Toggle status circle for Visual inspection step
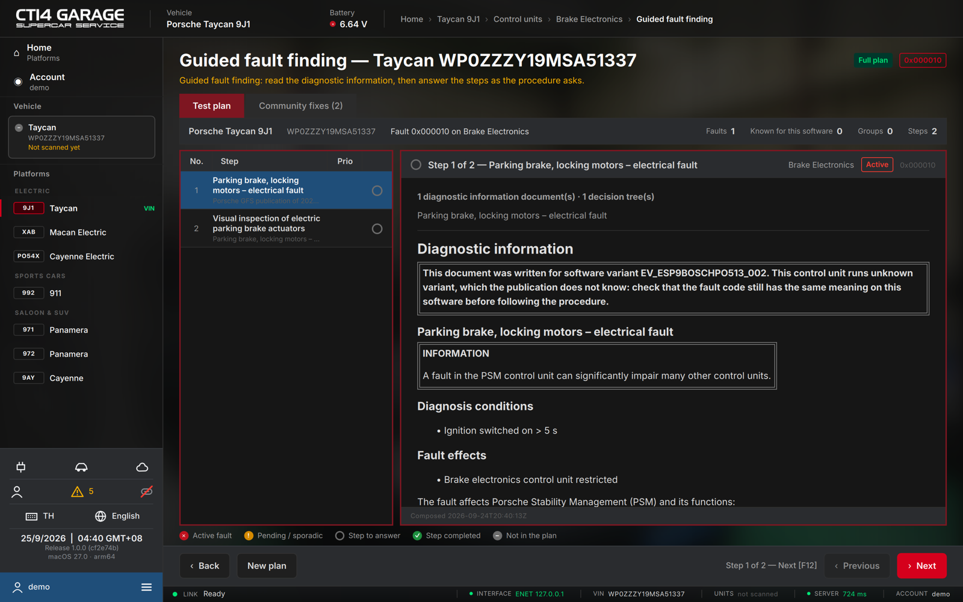Image resolution: width=963 pixels, height=602 pixels. (377, 229)
